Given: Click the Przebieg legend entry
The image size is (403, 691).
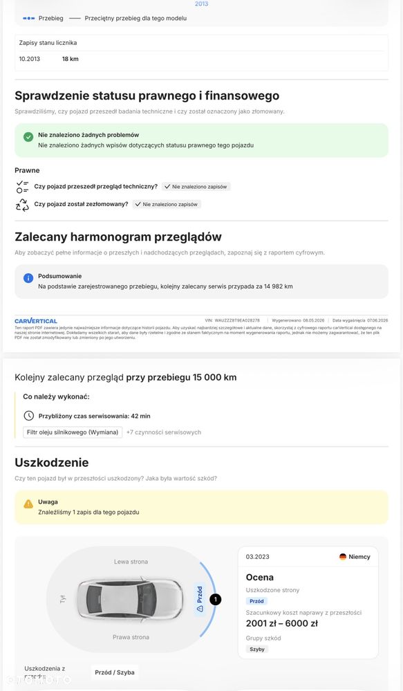Looking at the screenshot, I should click(x=43, y=19).
